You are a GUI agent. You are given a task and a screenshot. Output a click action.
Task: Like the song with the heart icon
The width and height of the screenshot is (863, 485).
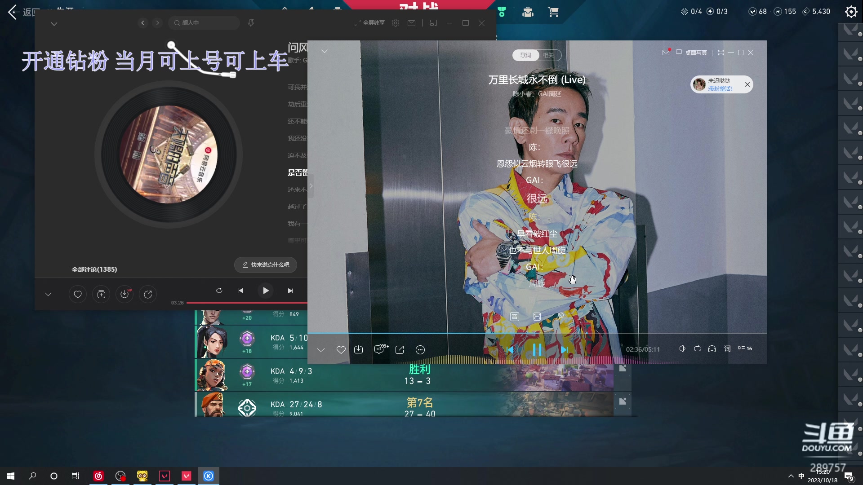point(341,349)
